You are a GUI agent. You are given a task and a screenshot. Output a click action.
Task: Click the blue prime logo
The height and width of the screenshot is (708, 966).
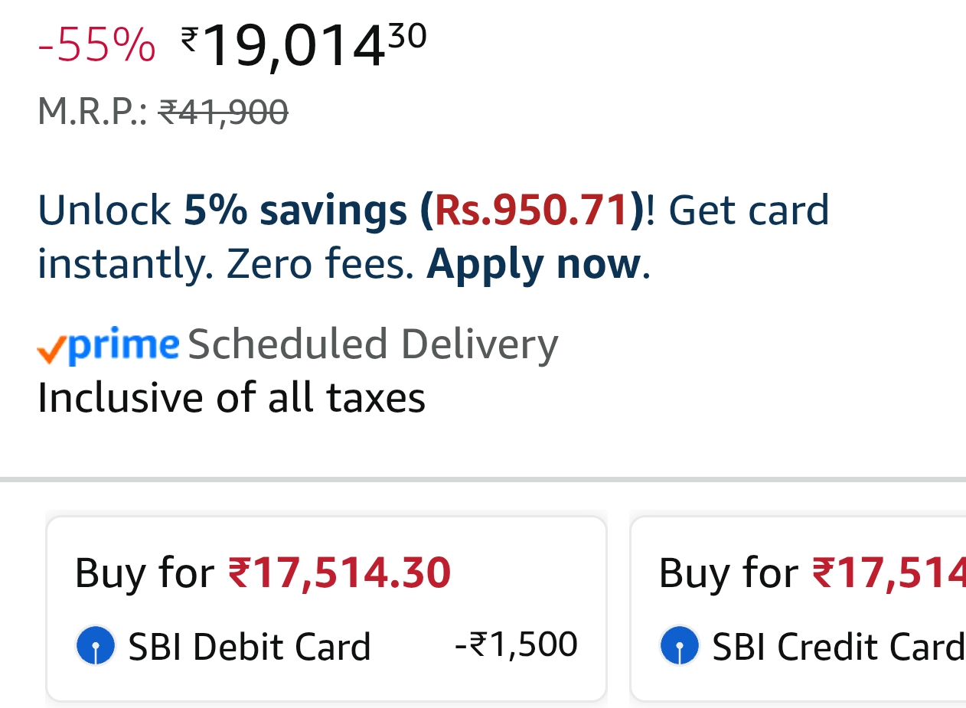pos(123,345)
